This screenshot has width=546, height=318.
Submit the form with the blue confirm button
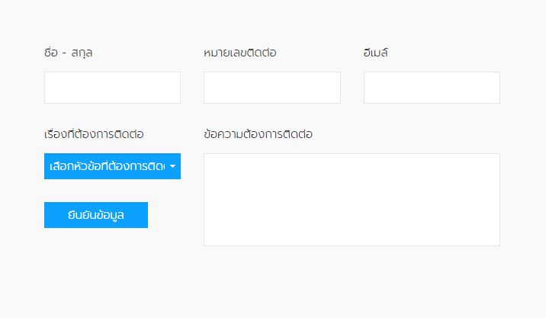tap(96, 215)
